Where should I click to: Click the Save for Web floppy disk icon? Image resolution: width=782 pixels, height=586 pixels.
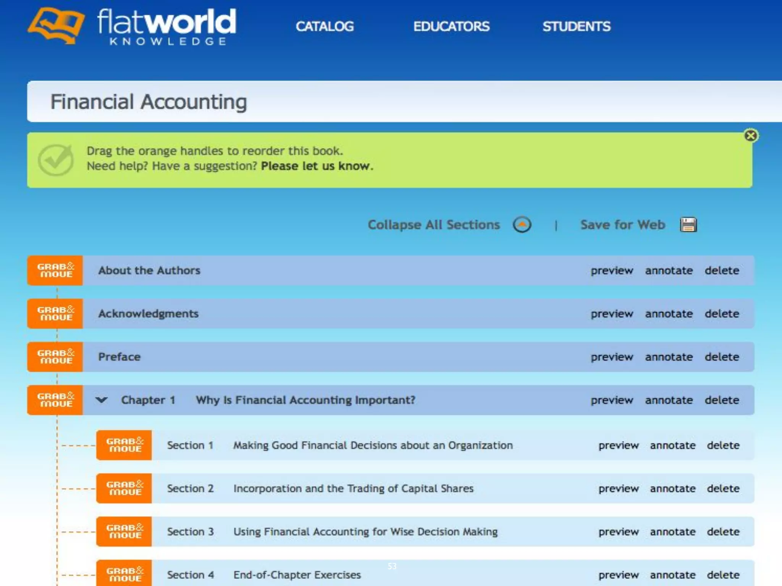[688, 225]
